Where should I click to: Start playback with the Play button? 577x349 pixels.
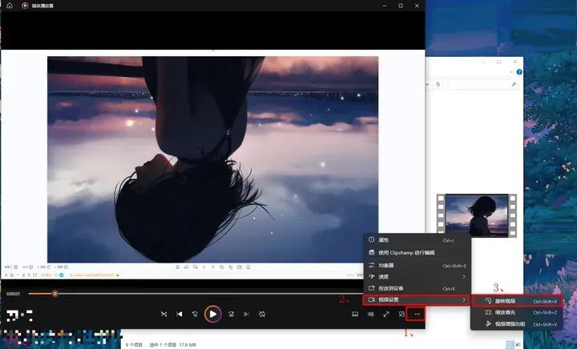tap(212, 314)
